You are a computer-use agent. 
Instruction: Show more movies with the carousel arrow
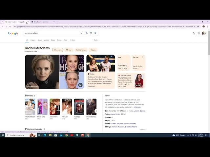pos(96,111)
